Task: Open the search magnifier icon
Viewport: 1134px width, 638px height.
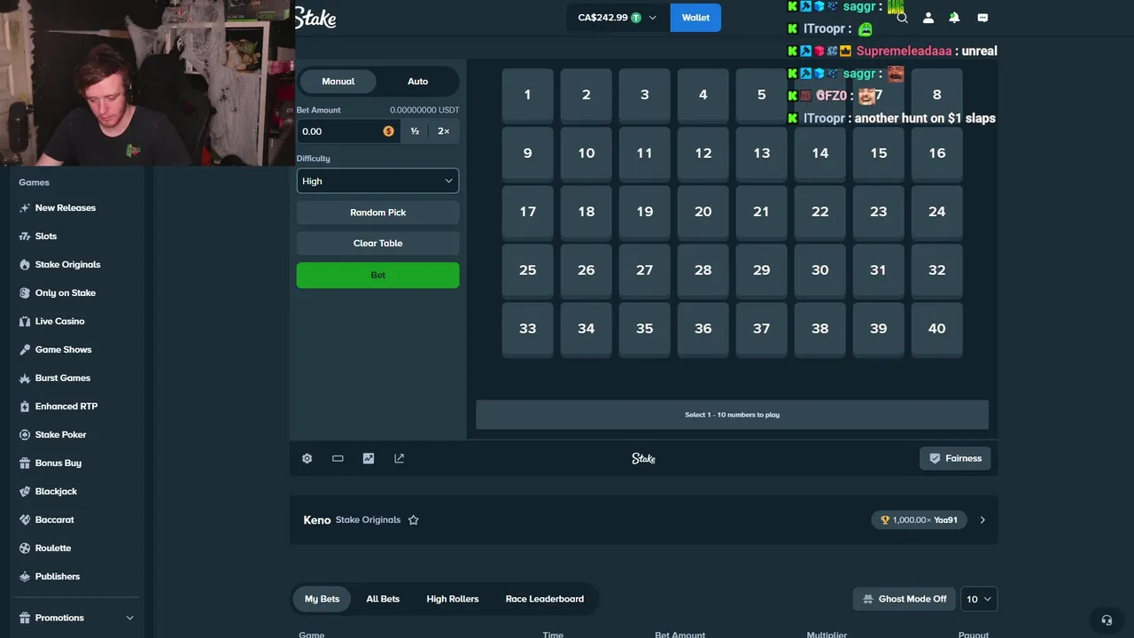Action: point(902,18)
